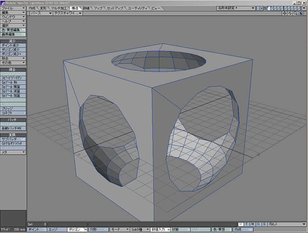Click the ブリッジ button

(x=13, y=109)
